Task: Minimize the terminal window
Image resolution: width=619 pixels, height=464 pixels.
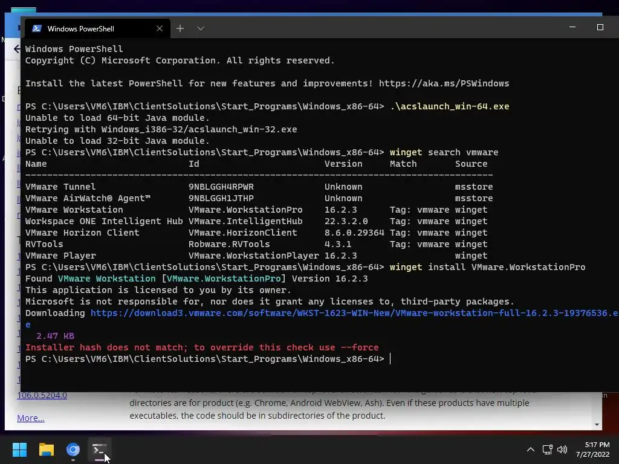Action: [x=572, y=27]
